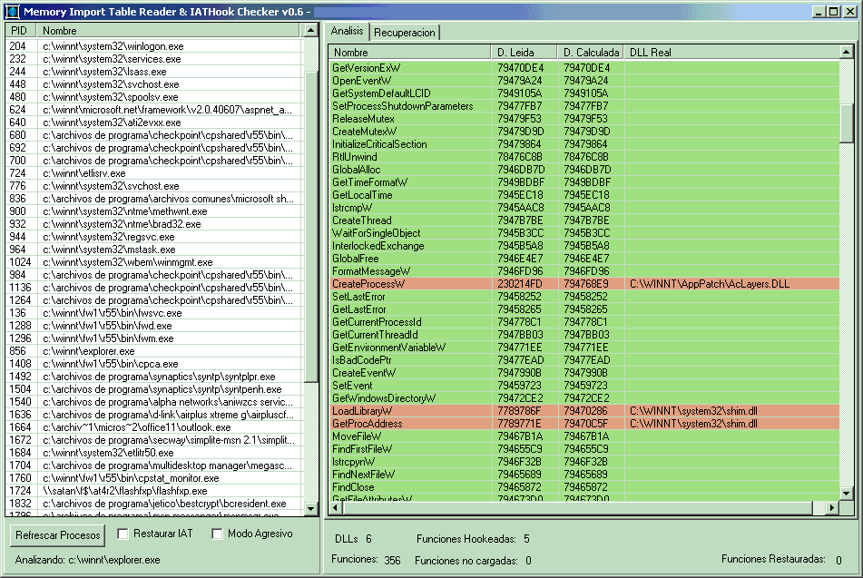The image size is (863, 578).
Task: Click the function list scroll down arrow
Action: (847, 510)
